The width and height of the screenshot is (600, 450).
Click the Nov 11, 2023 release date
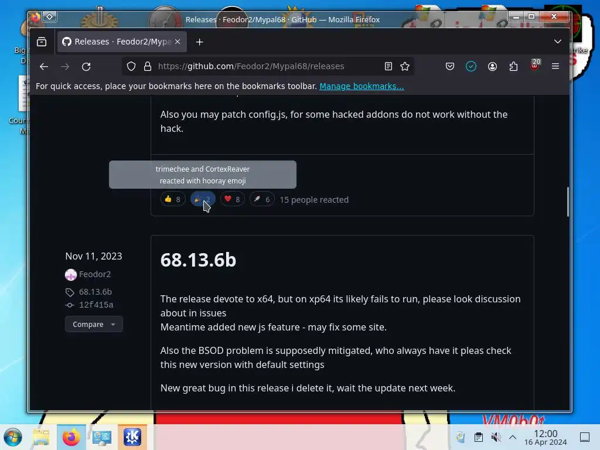pos(94,257)
